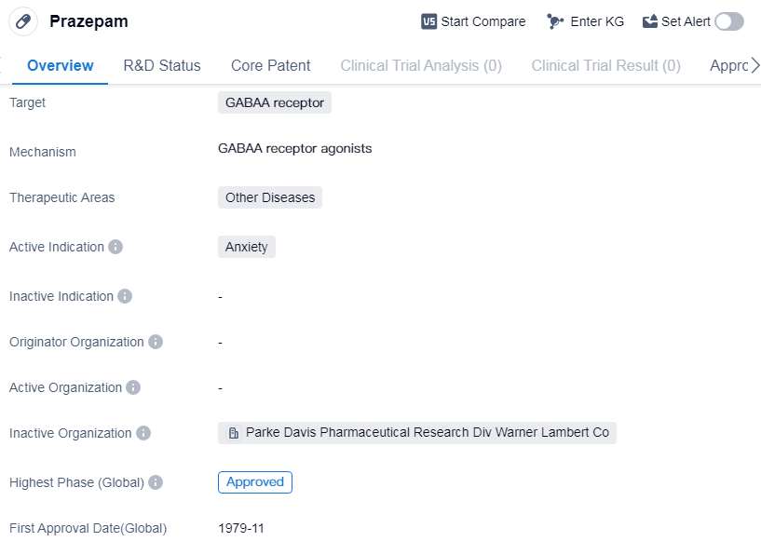Show info for Inactive Indication

(x=125, y=296)
